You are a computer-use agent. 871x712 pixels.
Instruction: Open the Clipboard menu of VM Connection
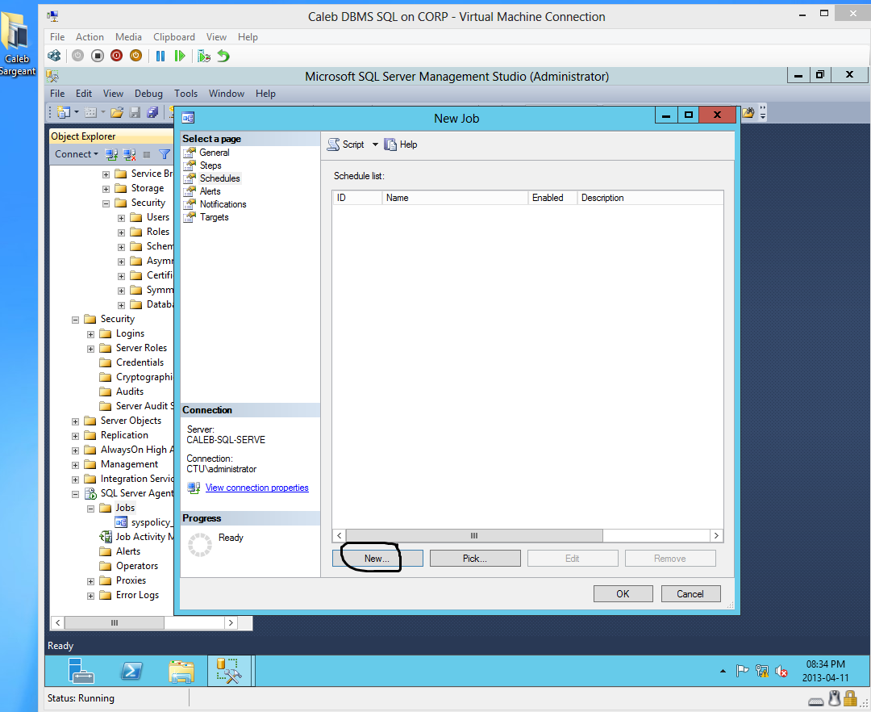174,36
